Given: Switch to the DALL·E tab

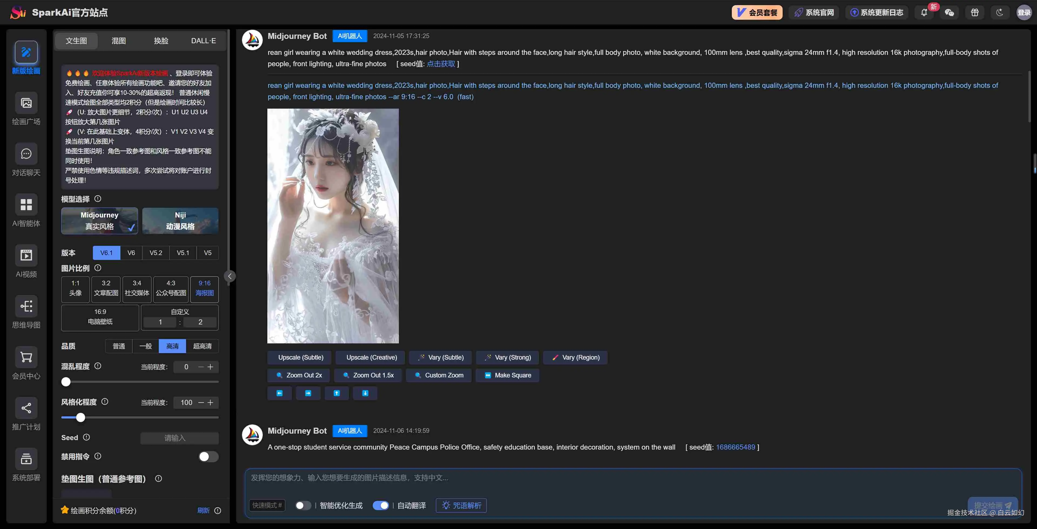Looking at the screenshot, I should tap(203, 41).
